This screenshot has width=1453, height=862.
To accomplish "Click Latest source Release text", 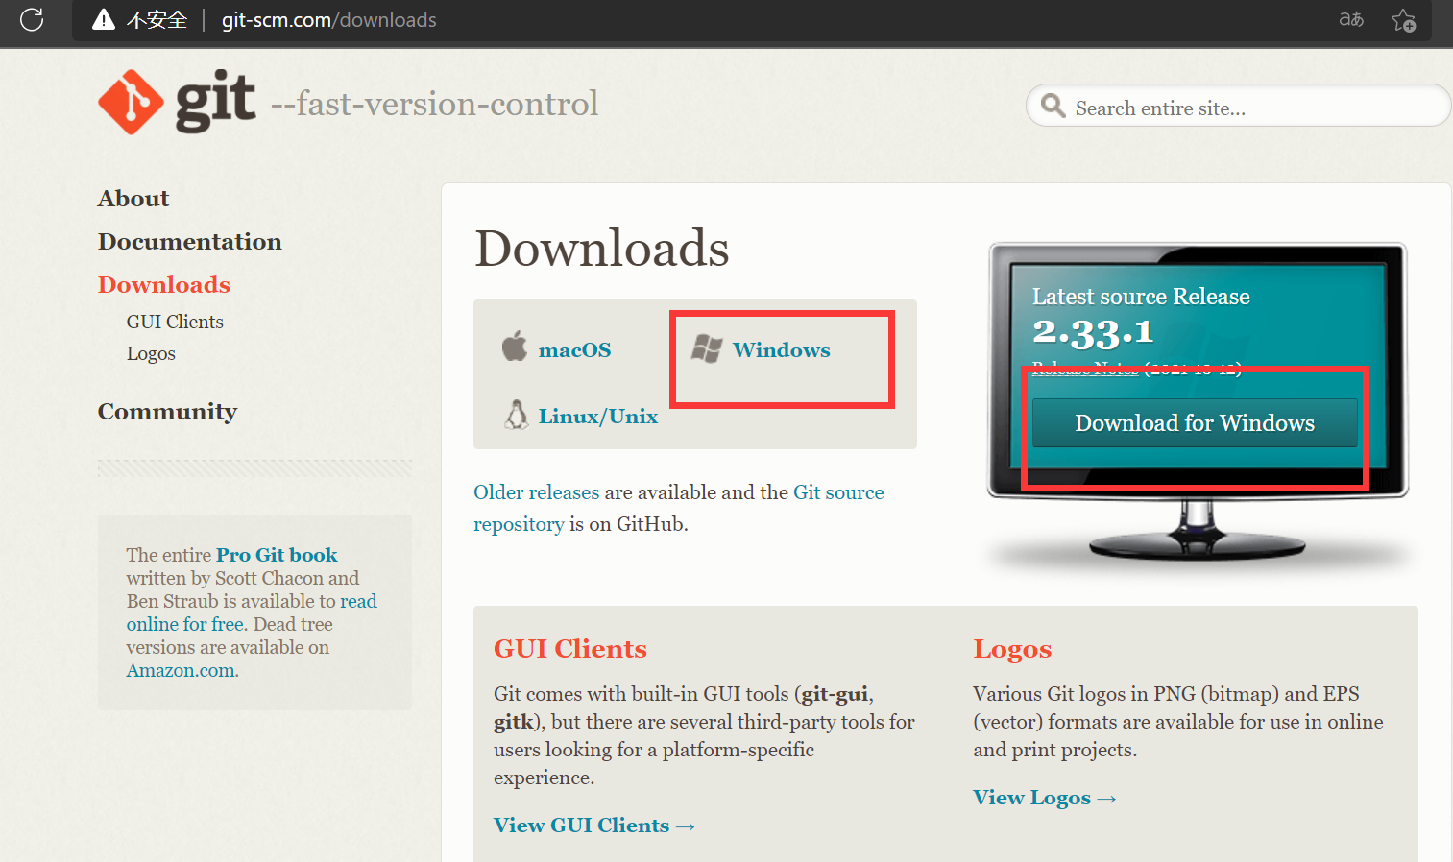I will pos(1141,297).
